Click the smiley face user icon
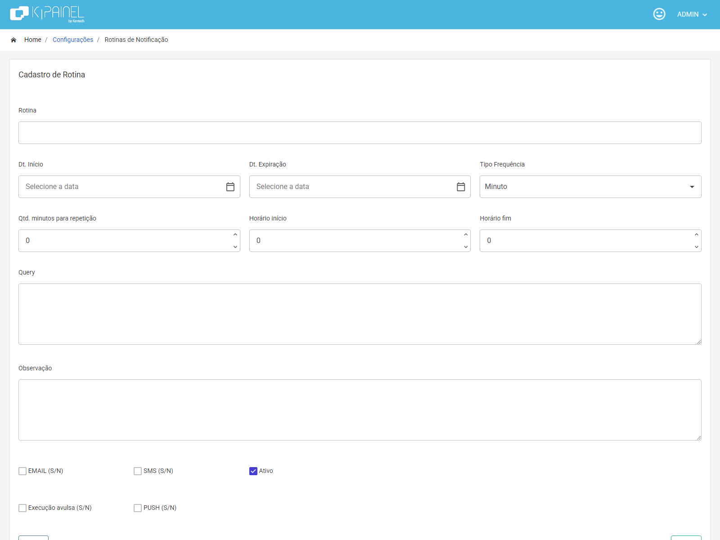The width and height of the screenshot is (720, 540). point(659,14)
